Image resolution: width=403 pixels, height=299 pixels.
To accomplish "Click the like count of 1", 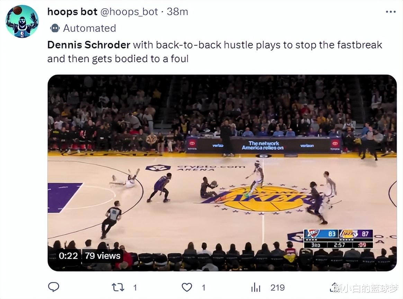I will pyautogui.click(x=204, y=288).
